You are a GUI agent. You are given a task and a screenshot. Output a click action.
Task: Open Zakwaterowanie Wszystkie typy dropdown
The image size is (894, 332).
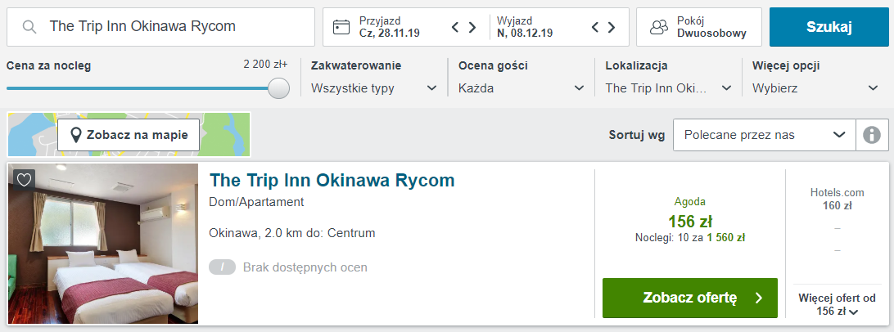pyautogui.click(x=374, y=88)
